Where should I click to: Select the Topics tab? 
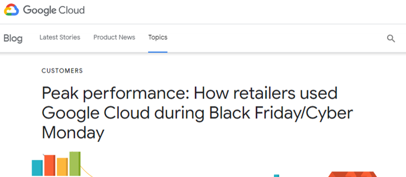pos(158,38)
